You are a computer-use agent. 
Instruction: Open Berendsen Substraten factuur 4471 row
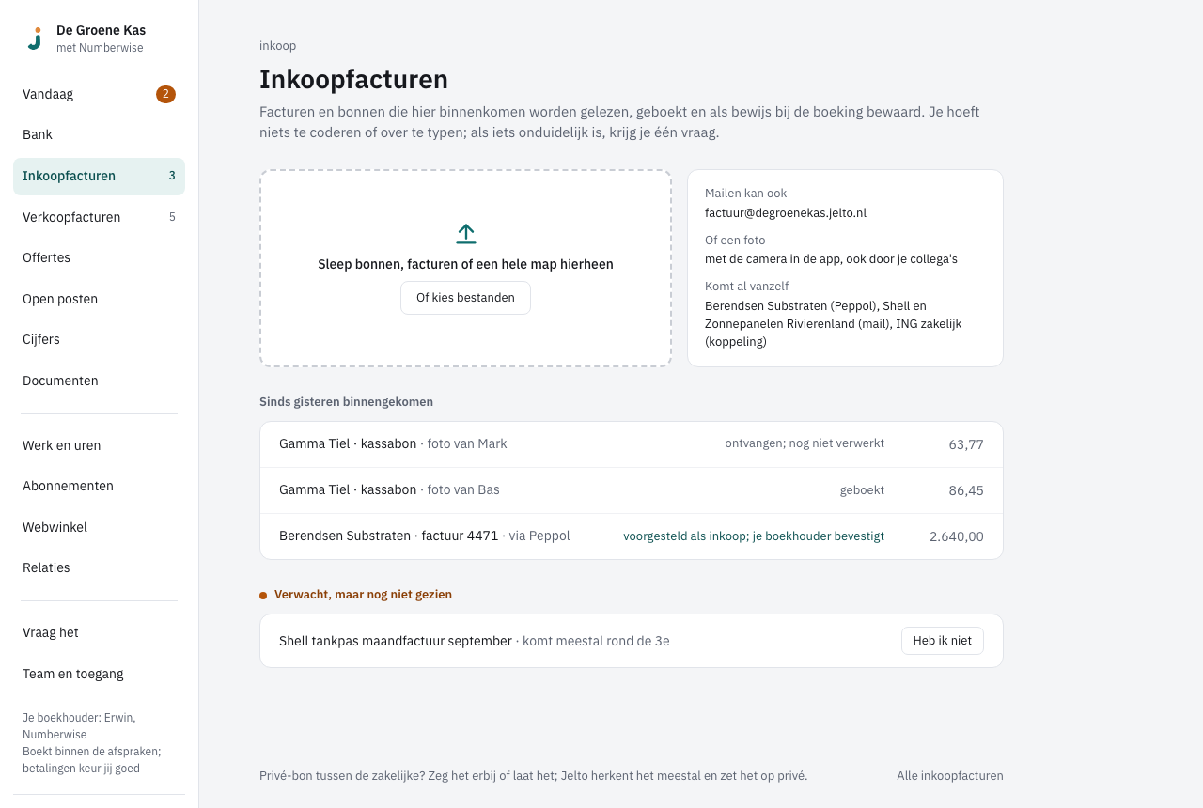click(x=632, y=536)
